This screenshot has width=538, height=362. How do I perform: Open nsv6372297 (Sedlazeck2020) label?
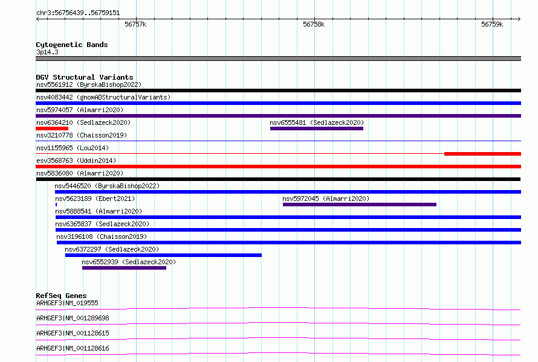coord(112,249)
